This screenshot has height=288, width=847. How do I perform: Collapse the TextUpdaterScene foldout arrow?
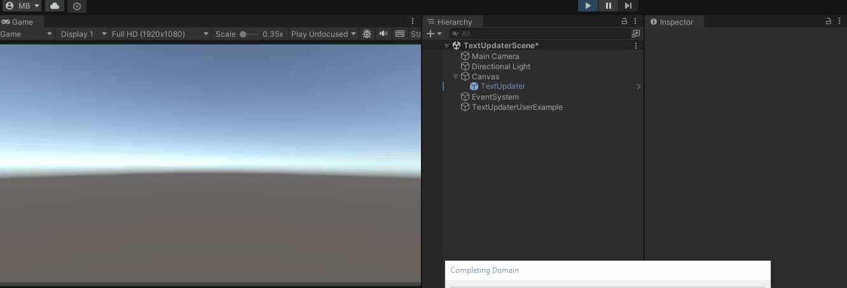tap(447, 46)
